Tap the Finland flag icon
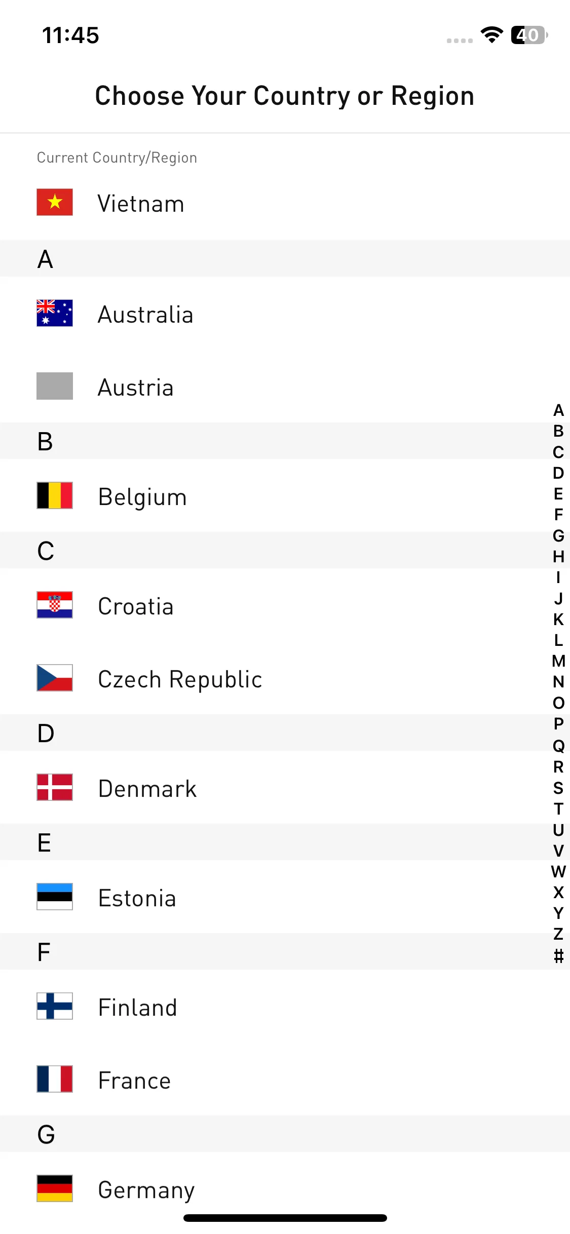 coord(55,1006)
